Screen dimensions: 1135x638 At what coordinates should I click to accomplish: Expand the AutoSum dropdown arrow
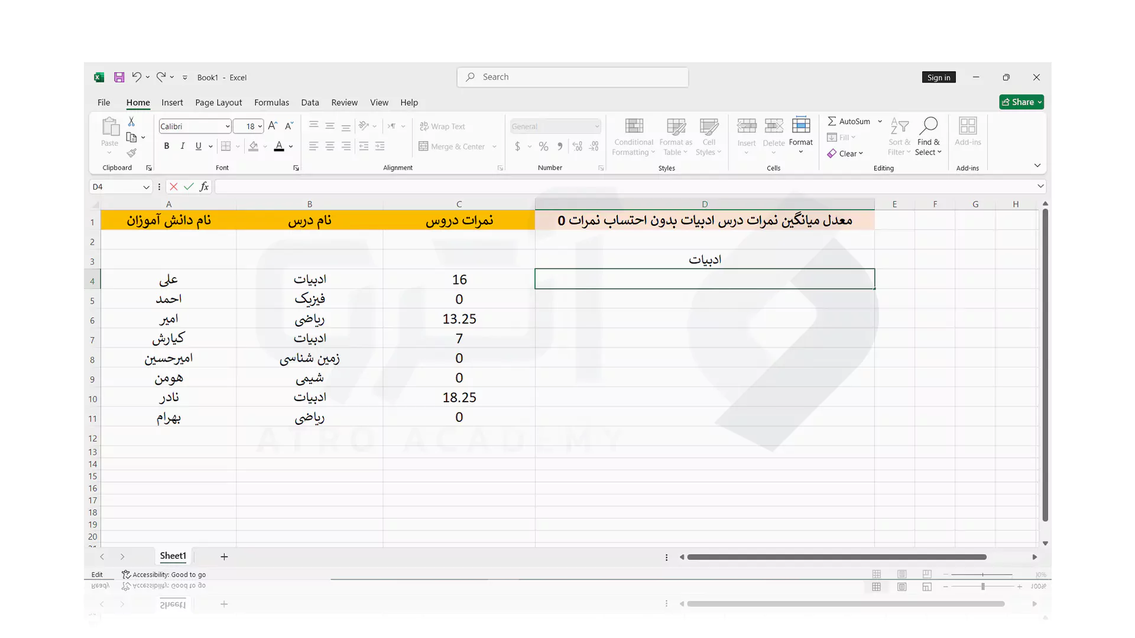click(880, 121)
